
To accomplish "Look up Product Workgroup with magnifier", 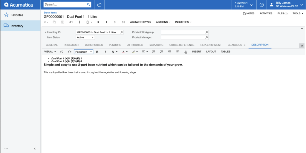I will click(206, 32).
